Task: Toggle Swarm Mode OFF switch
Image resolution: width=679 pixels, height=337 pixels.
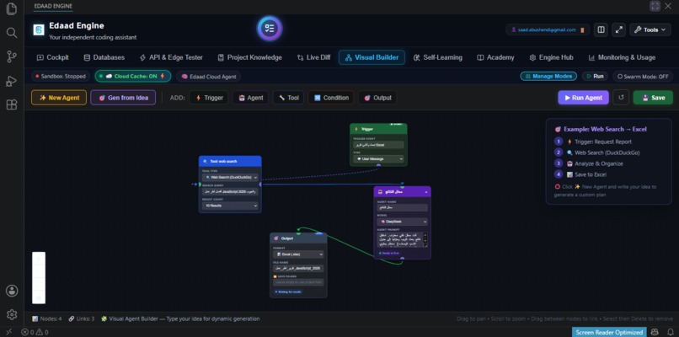Action: pos(643,76)
